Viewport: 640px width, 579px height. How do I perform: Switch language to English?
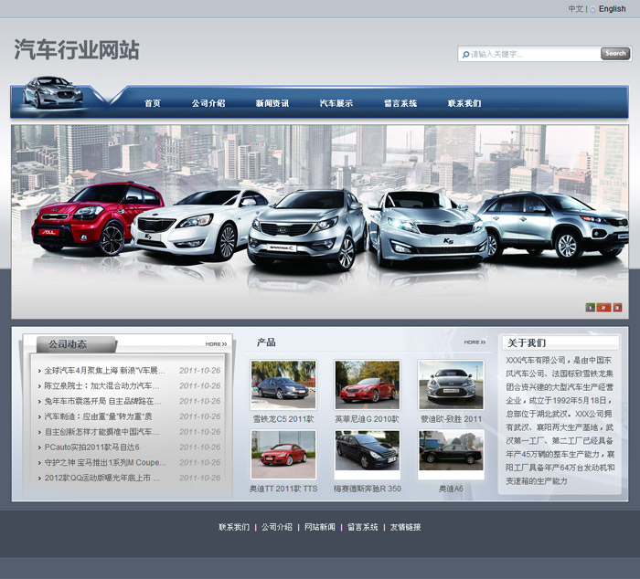click(x=612, y=8)
